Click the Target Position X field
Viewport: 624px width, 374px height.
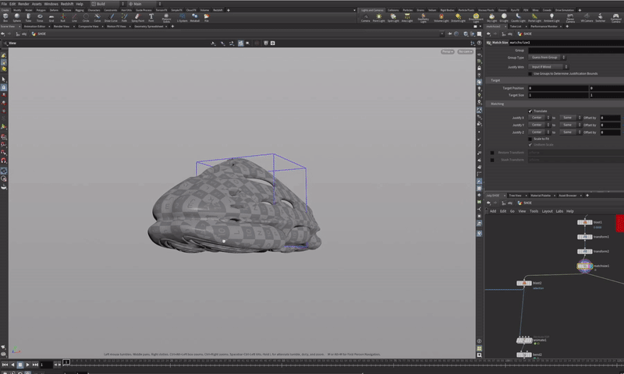[558, 88]
